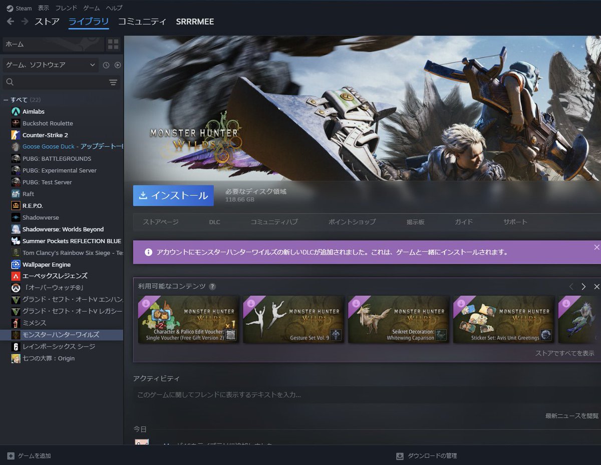Click the Raft game icon
The image size is (601, 465).
click(16, 194)
